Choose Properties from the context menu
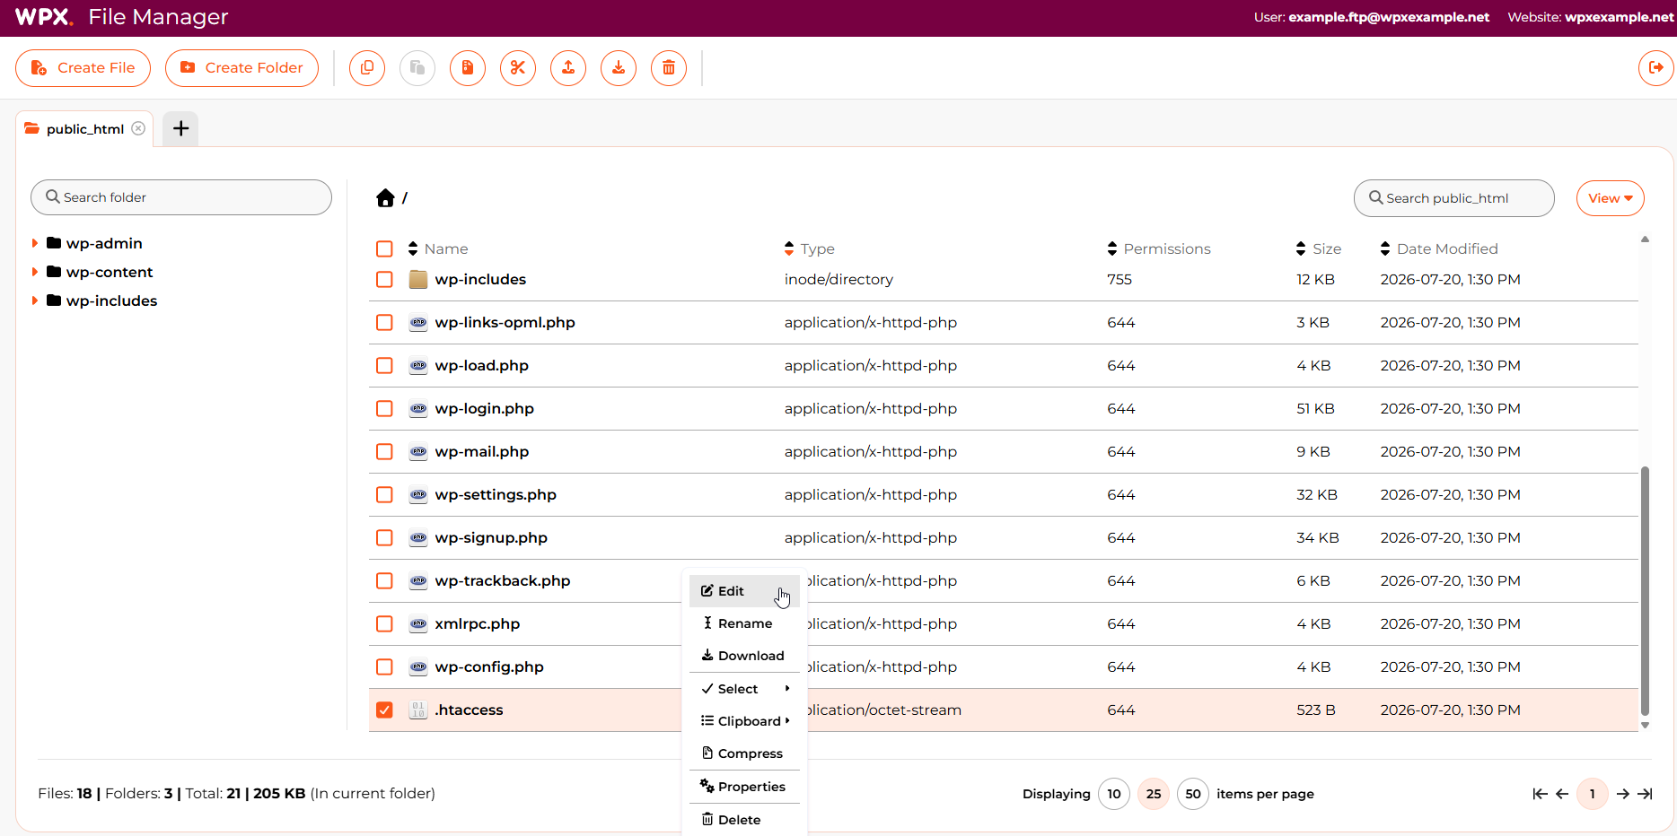Viewport: 1677px width, 836px height. (x=744, y=787)
